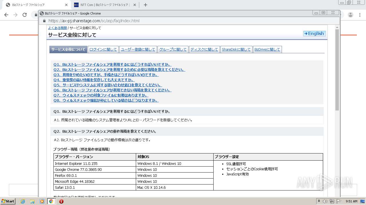366x205 pixels.
Task: Jump to Q3 cancel usage procedure link
Action: tap(106, 75)
